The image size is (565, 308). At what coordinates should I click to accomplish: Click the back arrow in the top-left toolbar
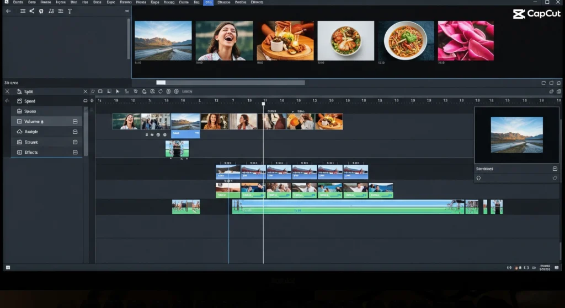coord(8,11)
